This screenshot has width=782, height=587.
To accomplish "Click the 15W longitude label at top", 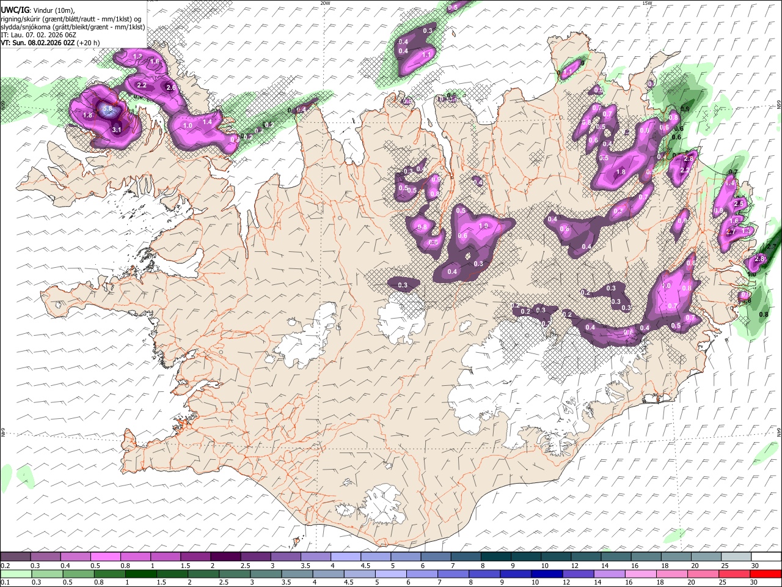I will click(x=646, y=3).
